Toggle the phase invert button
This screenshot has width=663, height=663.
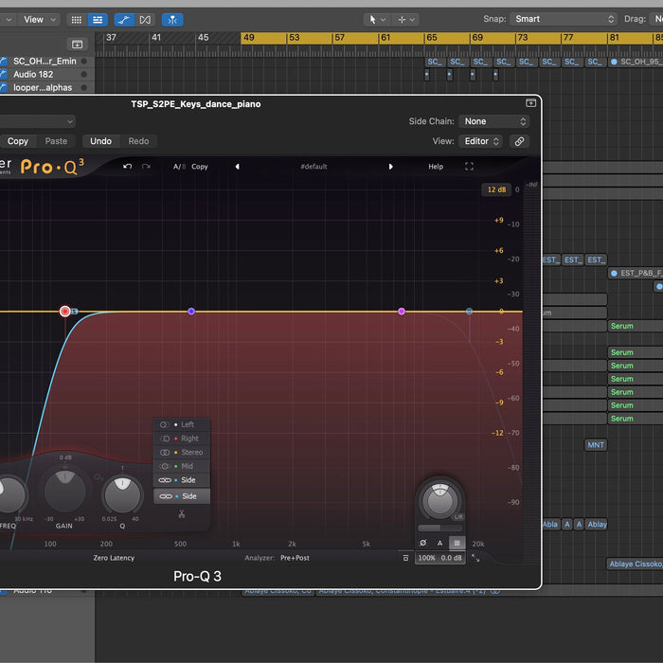coord(422,543)
